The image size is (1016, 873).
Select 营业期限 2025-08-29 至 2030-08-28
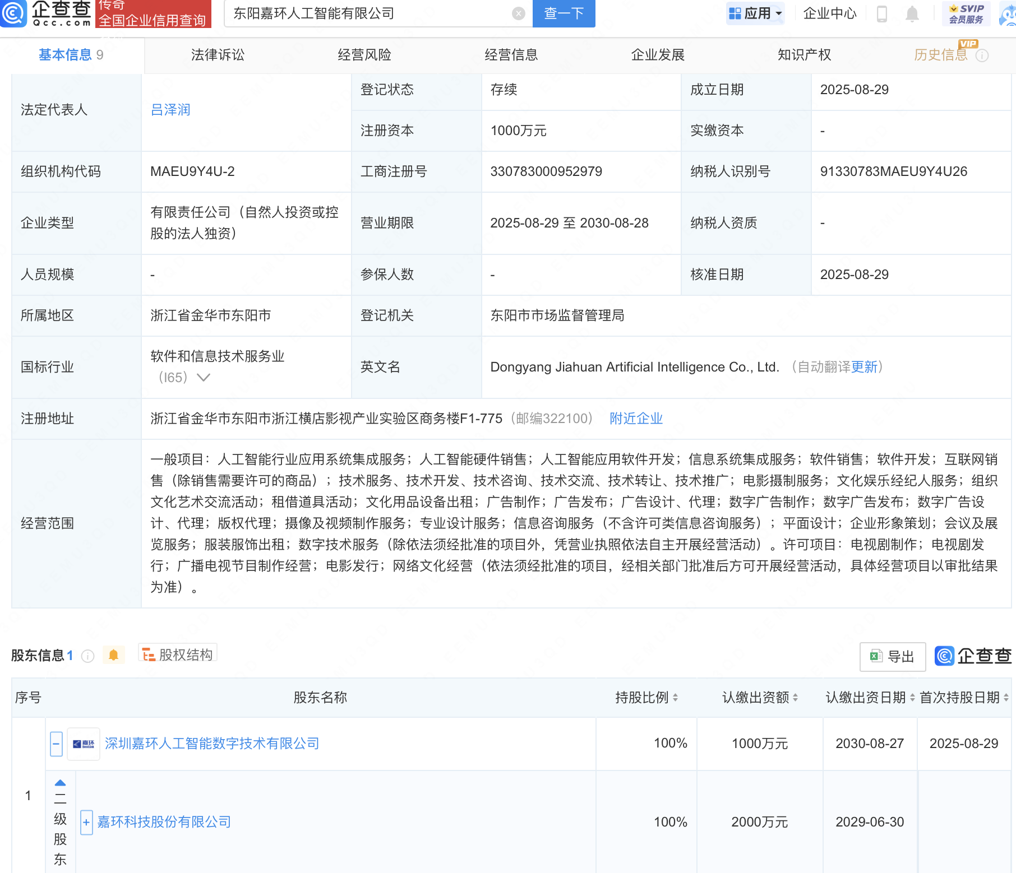pos(569,223)
